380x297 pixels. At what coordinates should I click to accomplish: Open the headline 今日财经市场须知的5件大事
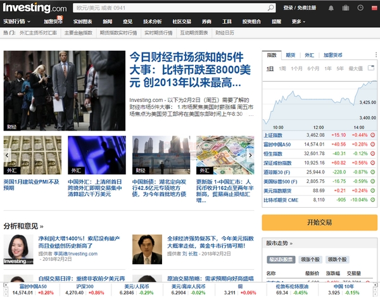[x=190, y=70]
